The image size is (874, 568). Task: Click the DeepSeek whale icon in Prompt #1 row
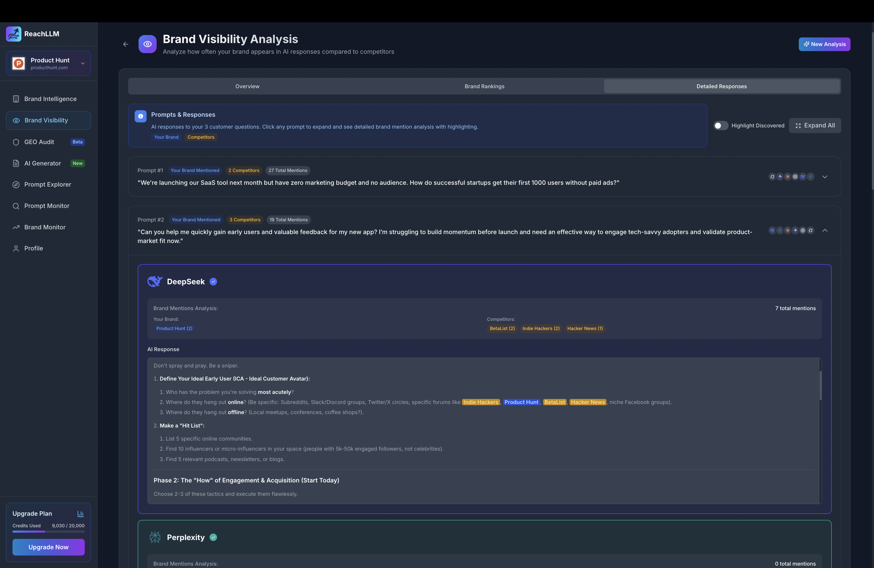click(803, 176)
